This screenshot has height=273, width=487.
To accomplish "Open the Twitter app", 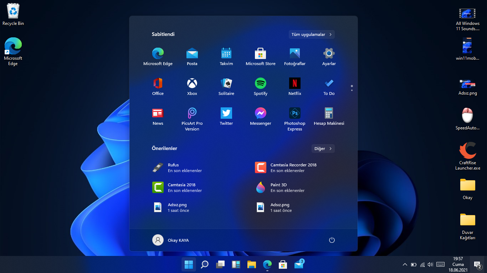I will [x=226, y=117].
